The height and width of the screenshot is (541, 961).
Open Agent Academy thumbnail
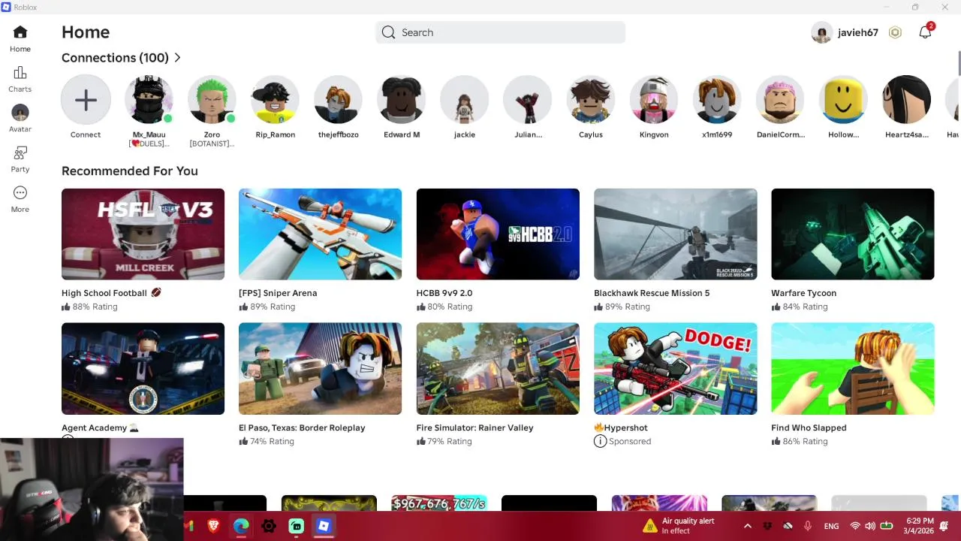[143, 369]
